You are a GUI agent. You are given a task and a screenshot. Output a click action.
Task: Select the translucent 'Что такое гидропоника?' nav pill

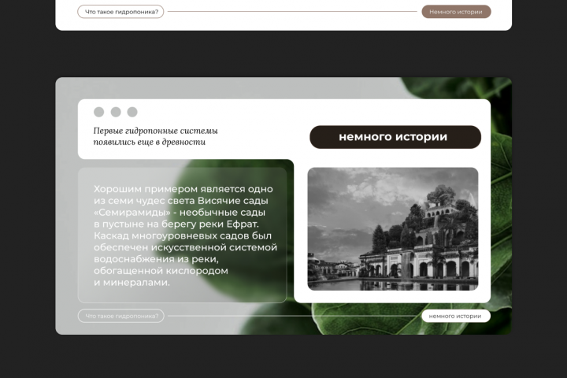point(121,316)
